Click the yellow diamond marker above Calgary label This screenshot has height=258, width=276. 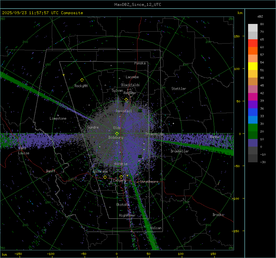(x=121, y=177)
